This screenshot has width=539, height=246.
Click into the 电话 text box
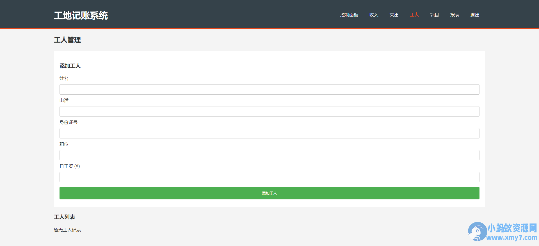pyautogui.click(x=269, y=111)
